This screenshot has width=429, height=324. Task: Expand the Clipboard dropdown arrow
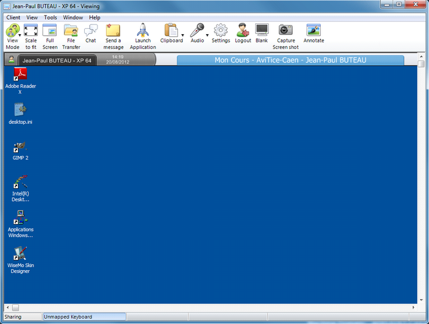pyautogui.click(x=182, y=35)
